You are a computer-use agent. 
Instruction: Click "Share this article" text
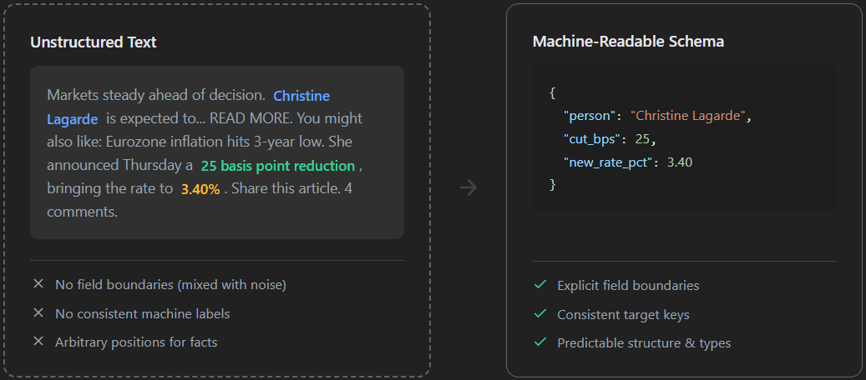(285, 189)
